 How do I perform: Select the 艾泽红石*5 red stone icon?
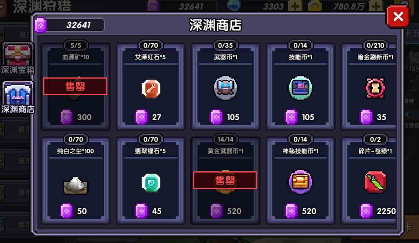(151, 88)
